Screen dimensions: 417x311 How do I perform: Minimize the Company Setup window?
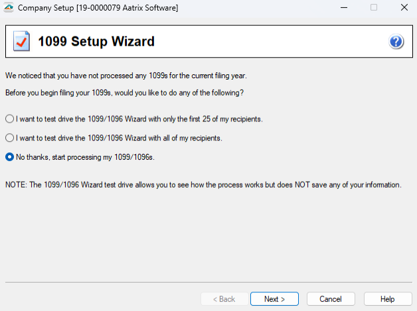coord(343,8)
